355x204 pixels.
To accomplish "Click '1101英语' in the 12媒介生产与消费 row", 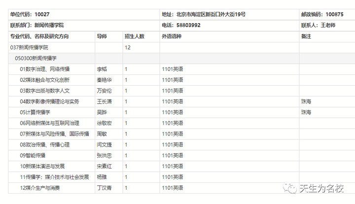I will click(x=172, y=188).
